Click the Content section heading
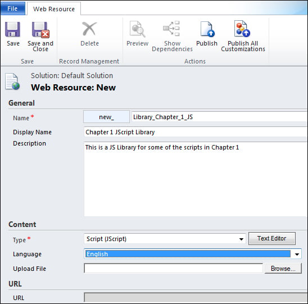 click(22, 224)
